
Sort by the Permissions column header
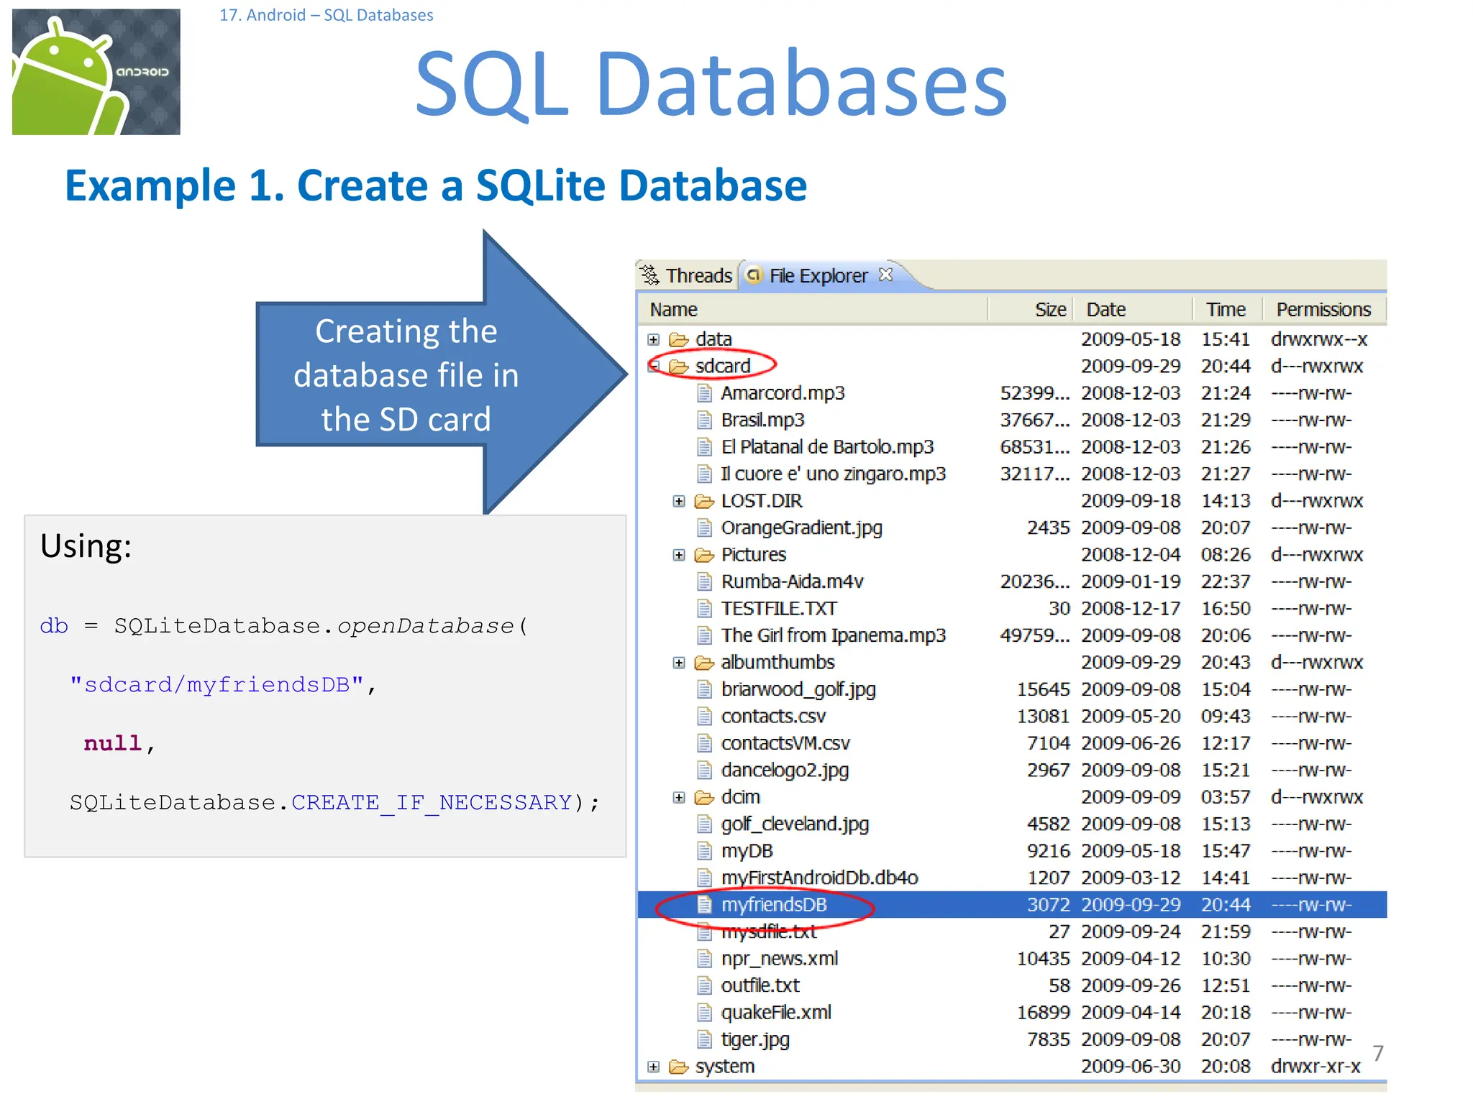[x=1324, y=309]
